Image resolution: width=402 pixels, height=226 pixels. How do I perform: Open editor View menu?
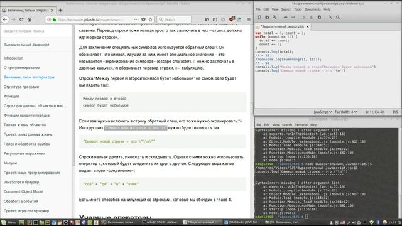(275, 9)
